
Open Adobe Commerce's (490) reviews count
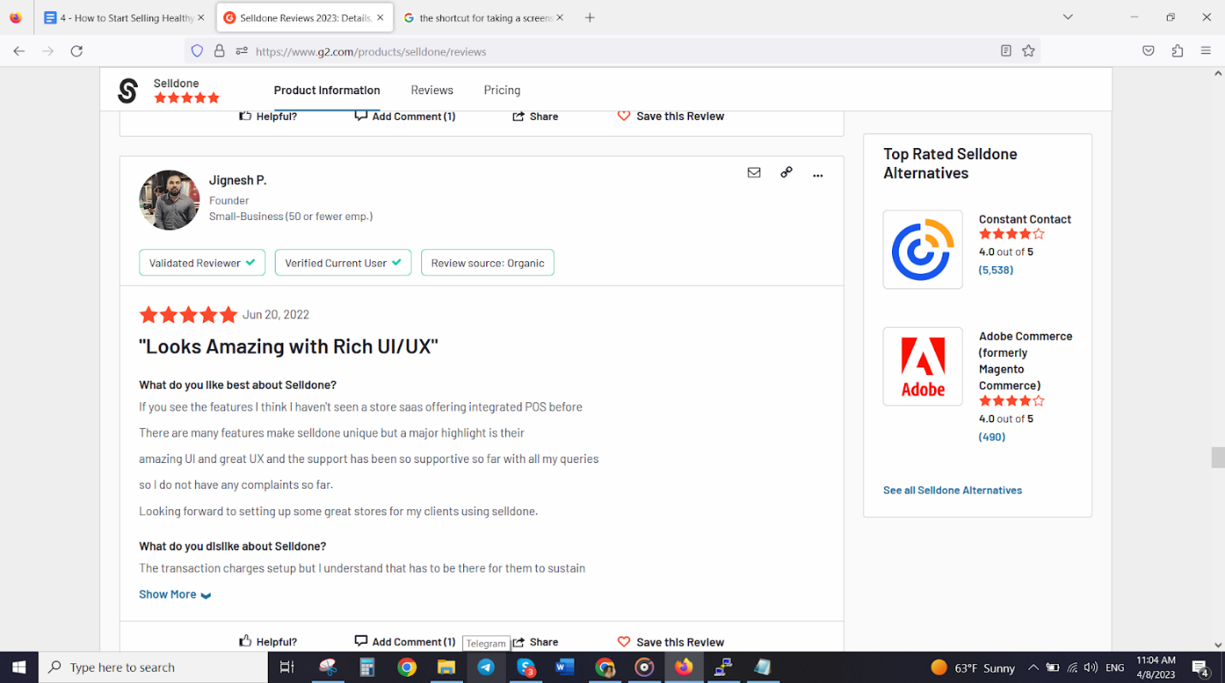coord(992,437)
